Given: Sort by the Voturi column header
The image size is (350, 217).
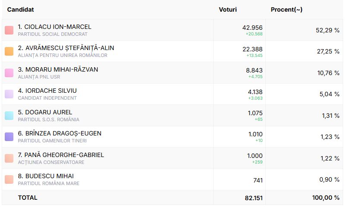Looking at the screenshot, I should pyautogui.click(x=228, y=9).
